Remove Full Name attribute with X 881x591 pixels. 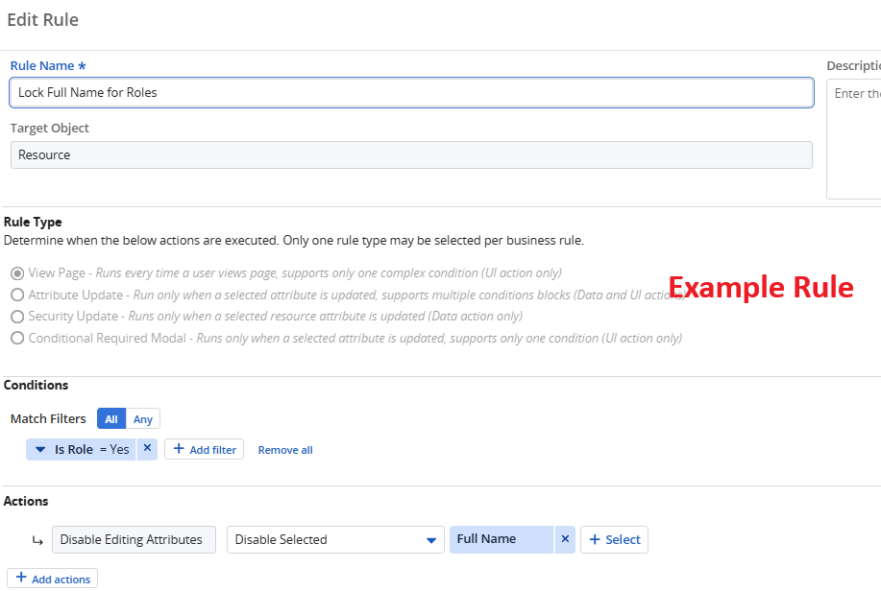[x=565, y=539]
